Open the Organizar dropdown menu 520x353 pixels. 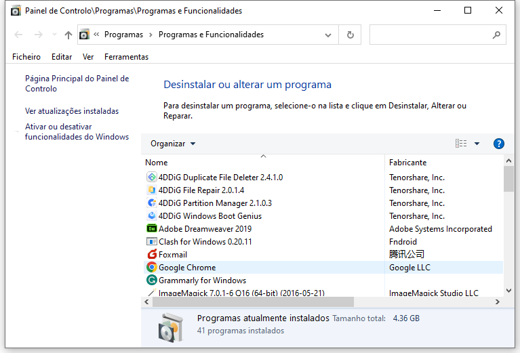(173, 144)
